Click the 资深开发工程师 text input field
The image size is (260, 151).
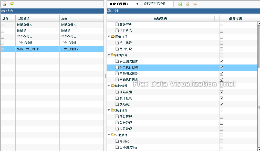(x=158, y=4)
